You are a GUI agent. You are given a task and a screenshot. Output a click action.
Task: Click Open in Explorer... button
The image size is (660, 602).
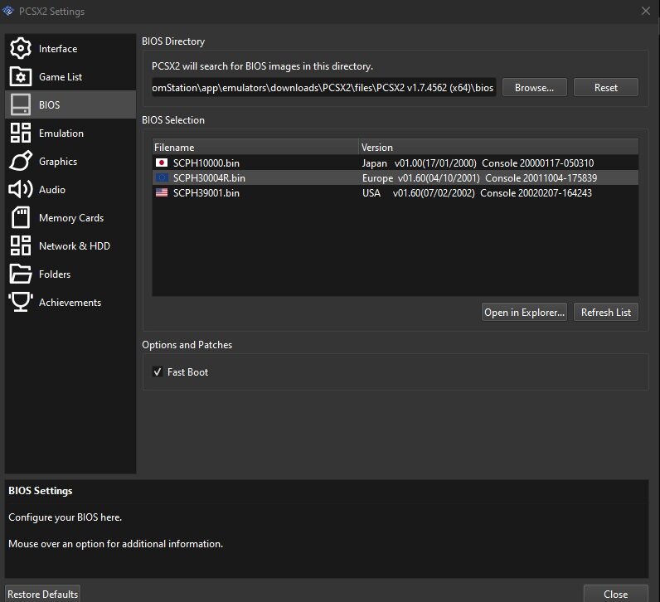[x=524, y=312]
